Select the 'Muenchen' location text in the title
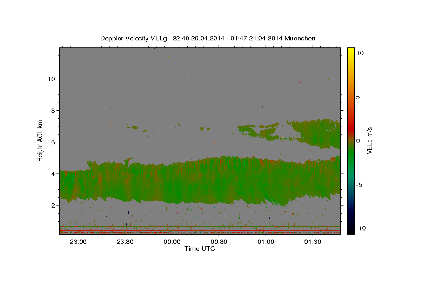Viewport: 421px width, 281px height. 300,38
